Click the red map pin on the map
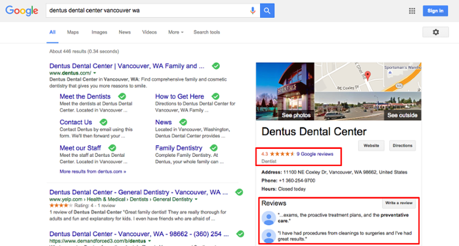459x246 pixels. point(368,76)
